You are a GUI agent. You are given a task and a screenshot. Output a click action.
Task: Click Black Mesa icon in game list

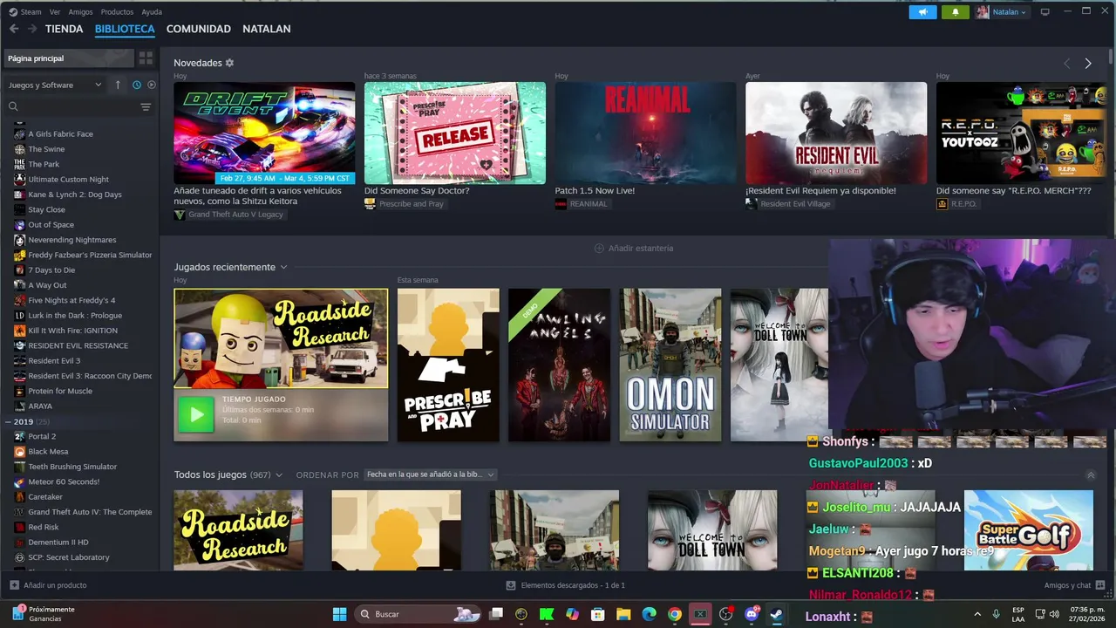[19, 452]
